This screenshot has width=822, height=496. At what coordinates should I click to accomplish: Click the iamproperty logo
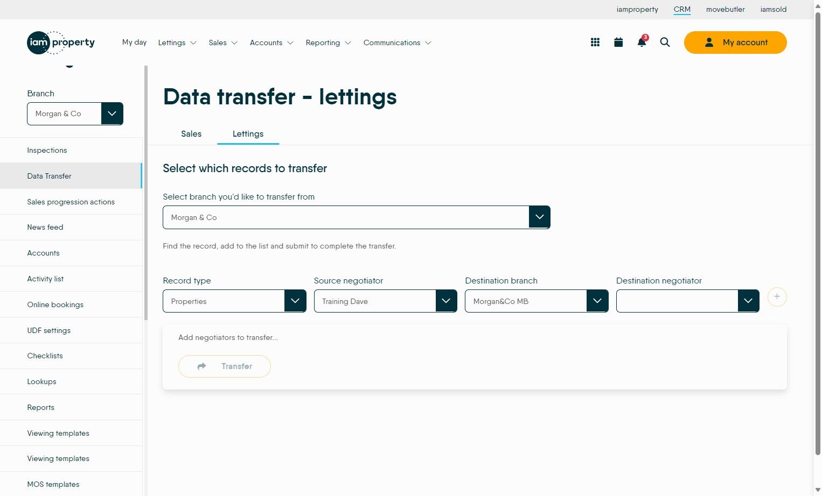click(61, 42)
